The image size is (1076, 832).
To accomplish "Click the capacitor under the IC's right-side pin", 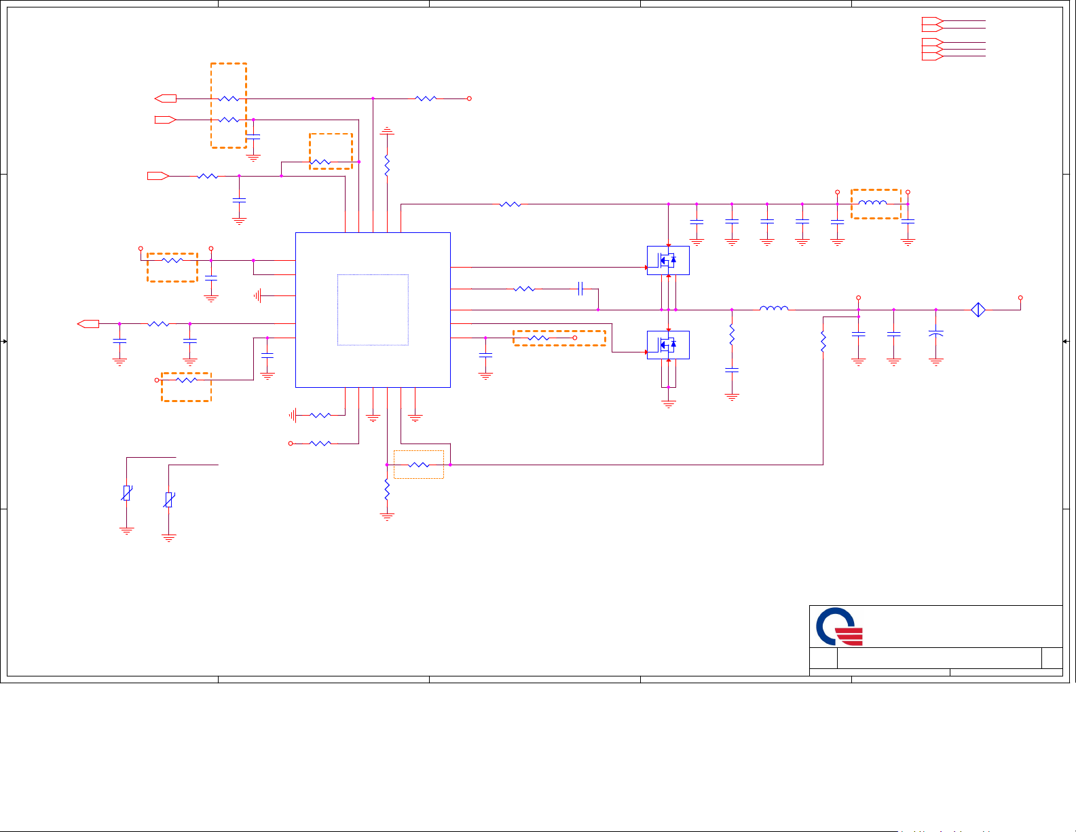I will (x=485, y=355).
